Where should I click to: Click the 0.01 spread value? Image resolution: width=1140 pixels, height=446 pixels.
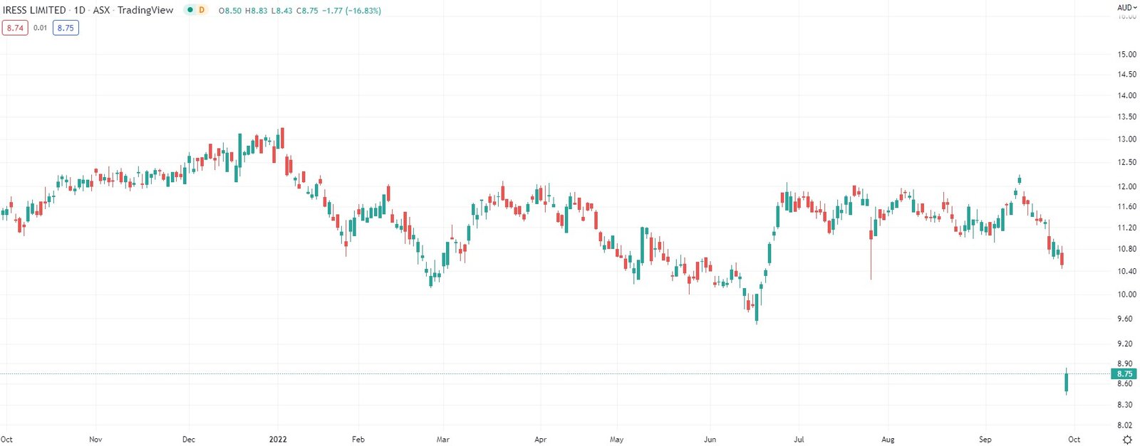click(40, 28)
